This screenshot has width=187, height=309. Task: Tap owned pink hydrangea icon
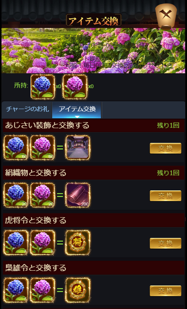pyautogui.click(x=75, y=87)
